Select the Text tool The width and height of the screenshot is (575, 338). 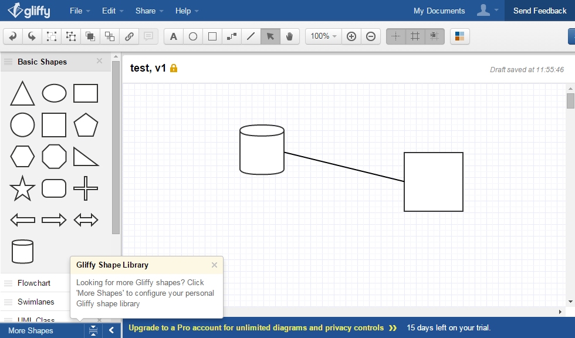click(174, 36)
